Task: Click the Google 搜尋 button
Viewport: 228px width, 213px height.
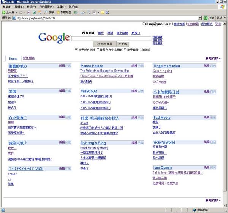Action: pyautogui.click(x=104, y=44)
